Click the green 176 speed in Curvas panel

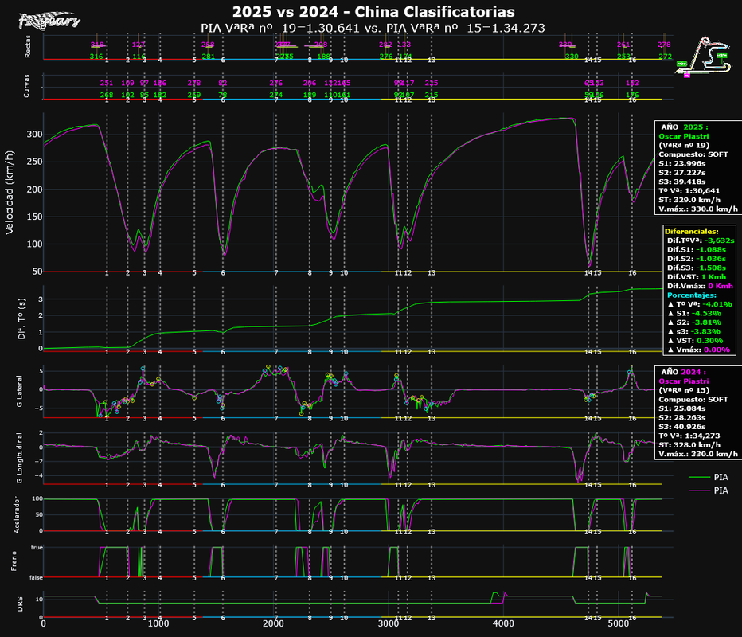(632, 95)
